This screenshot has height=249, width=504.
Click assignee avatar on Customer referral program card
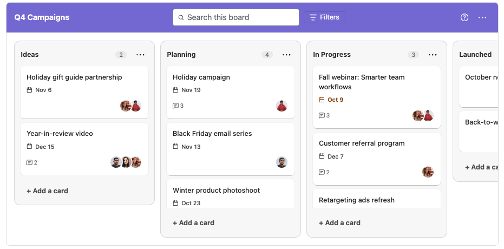pos(428,172)
